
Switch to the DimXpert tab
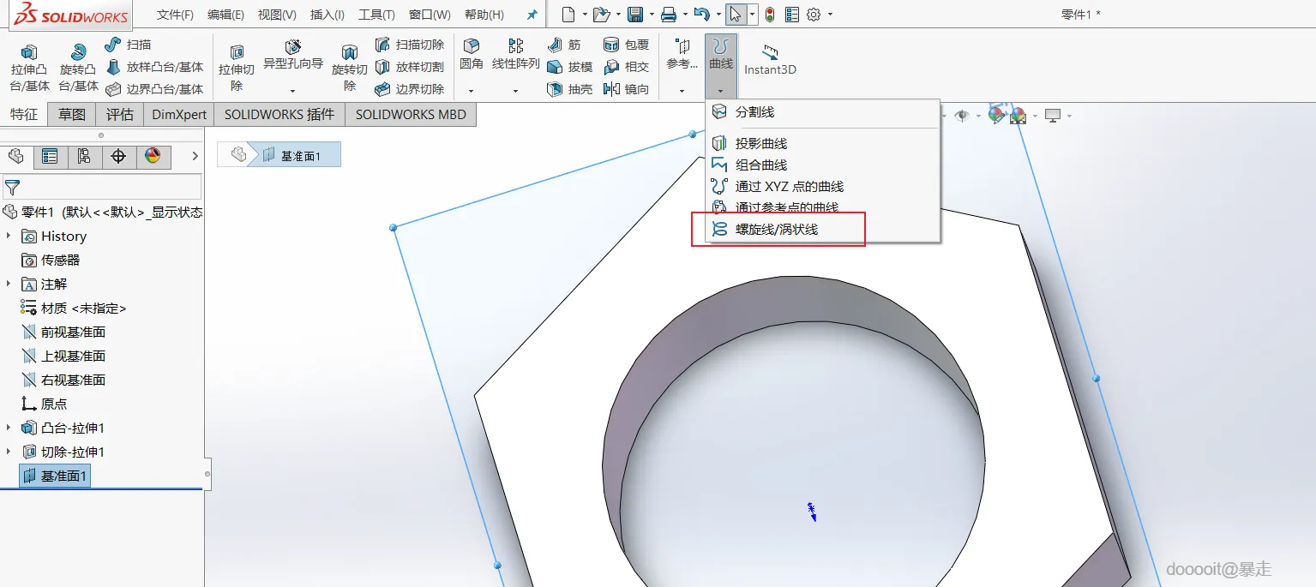179,114
